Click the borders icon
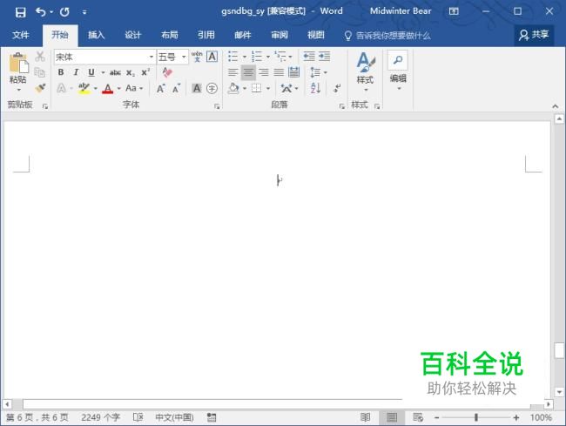Image resolution: width=566 pixels, height=426 pixels. [256, 88]
